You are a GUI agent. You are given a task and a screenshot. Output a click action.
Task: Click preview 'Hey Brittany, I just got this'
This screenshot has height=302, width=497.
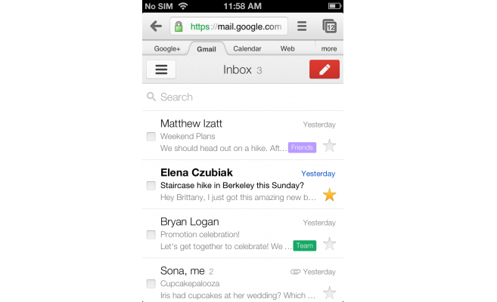(238, 197)
